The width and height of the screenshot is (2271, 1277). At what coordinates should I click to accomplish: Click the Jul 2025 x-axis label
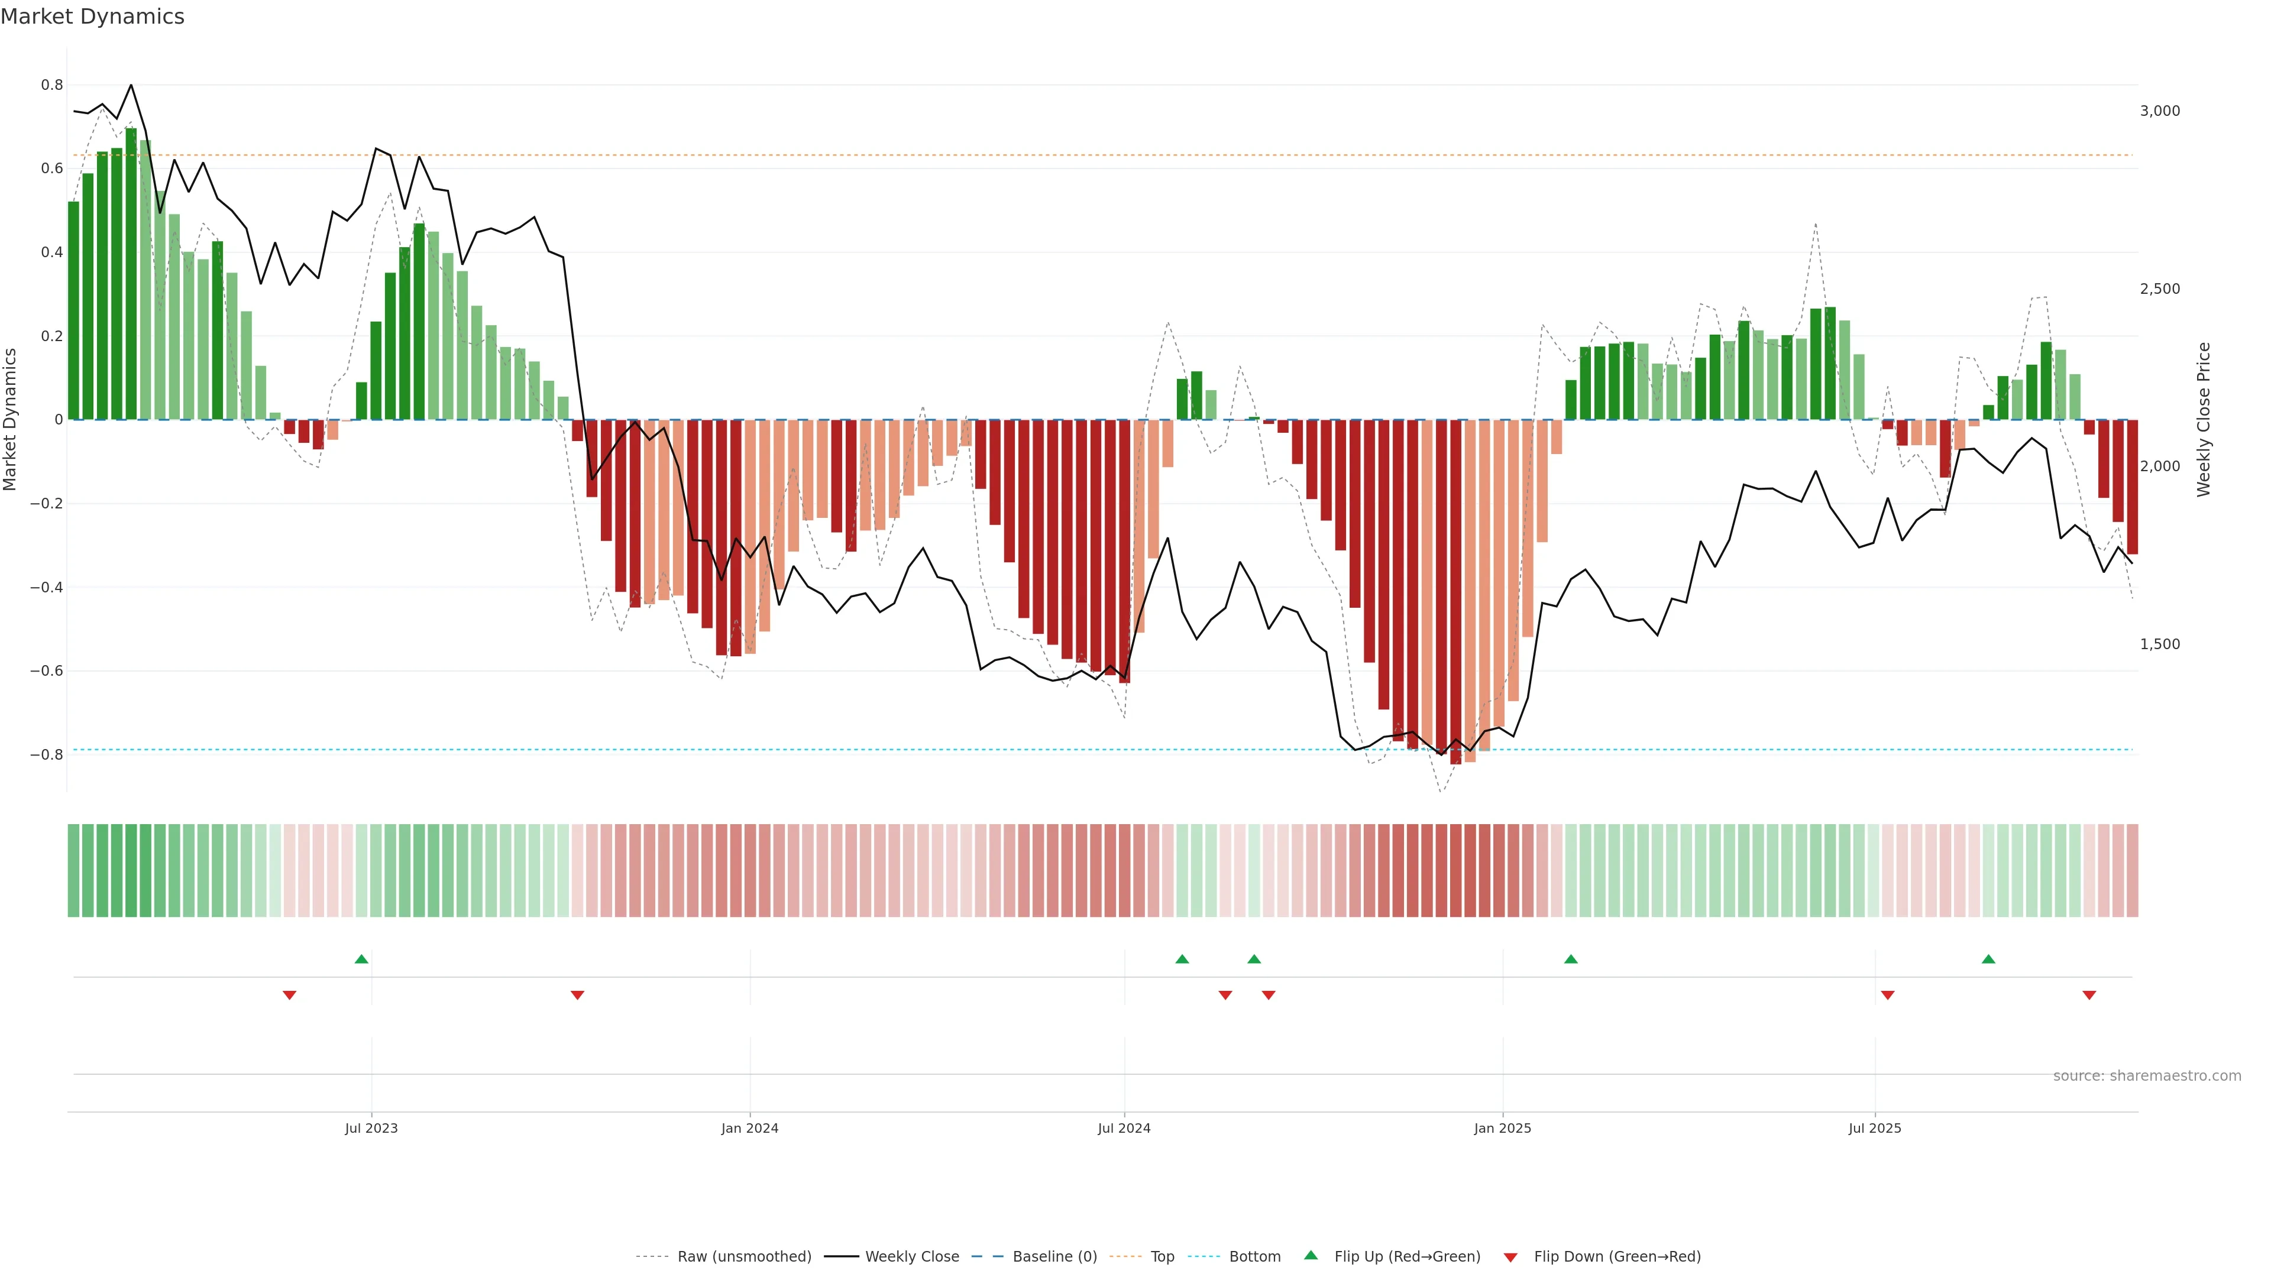click(x=1875, y=1128)
